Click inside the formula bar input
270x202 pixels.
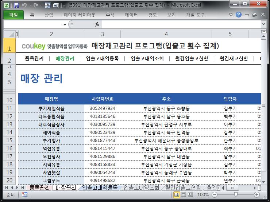[x=181, y=24]
